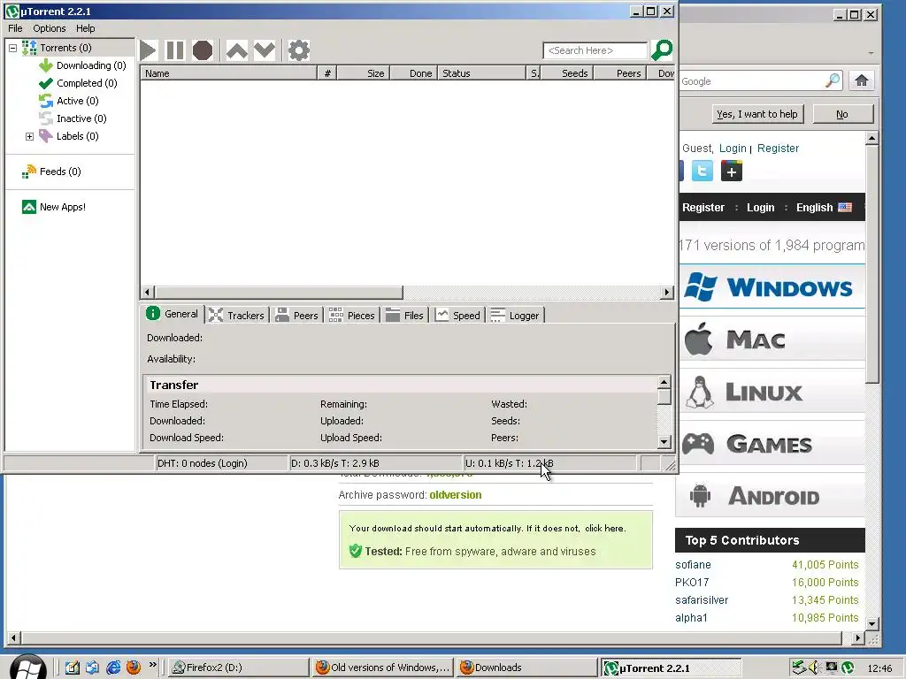Open the Help menu
The height and width of the screenshot is (679, 906).
click(x=86, y=28)
